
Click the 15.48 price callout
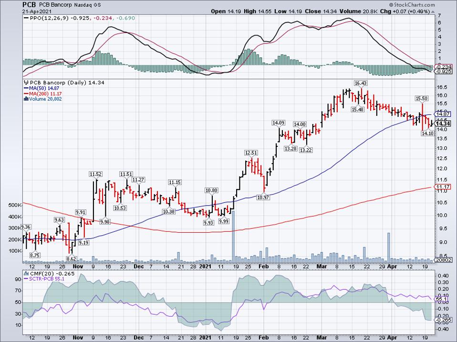pos(358,110)
